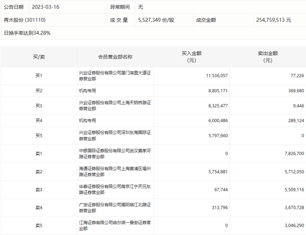Select the 卖2 row label
306x235 pixels.
39,172
